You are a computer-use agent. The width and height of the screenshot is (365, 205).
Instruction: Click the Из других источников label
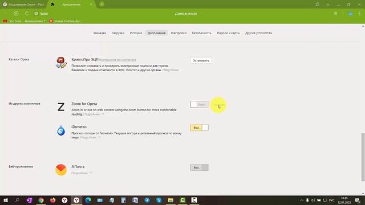click(25, 104)
